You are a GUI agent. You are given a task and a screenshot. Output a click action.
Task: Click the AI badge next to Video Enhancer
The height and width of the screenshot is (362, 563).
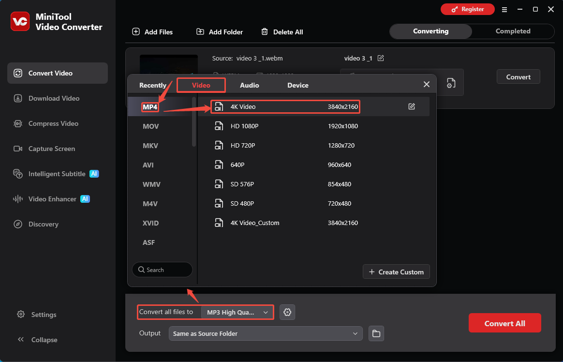(x=85, y=198)
